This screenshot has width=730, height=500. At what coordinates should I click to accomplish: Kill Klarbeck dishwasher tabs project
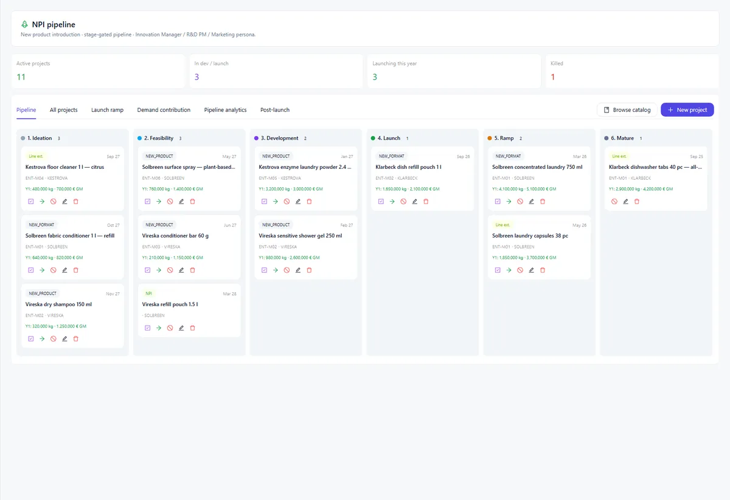pos(615,201)
